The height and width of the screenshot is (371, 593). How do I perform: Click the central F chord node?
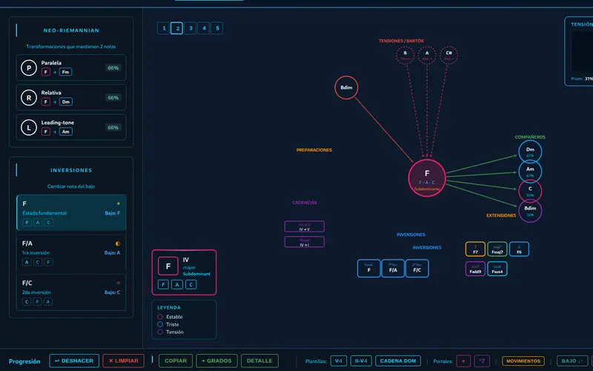(x=427, y=178)
